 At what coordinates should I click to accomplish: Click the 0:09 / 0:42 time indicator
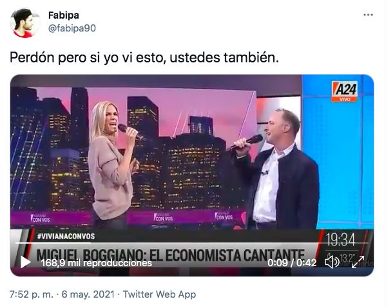click(292, 263)
